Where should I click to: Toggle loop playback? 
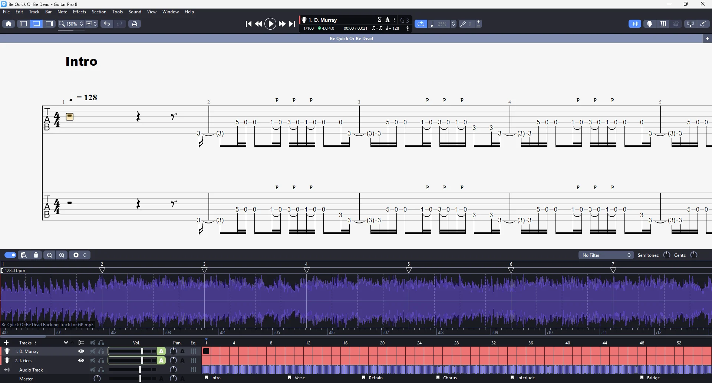421,24
